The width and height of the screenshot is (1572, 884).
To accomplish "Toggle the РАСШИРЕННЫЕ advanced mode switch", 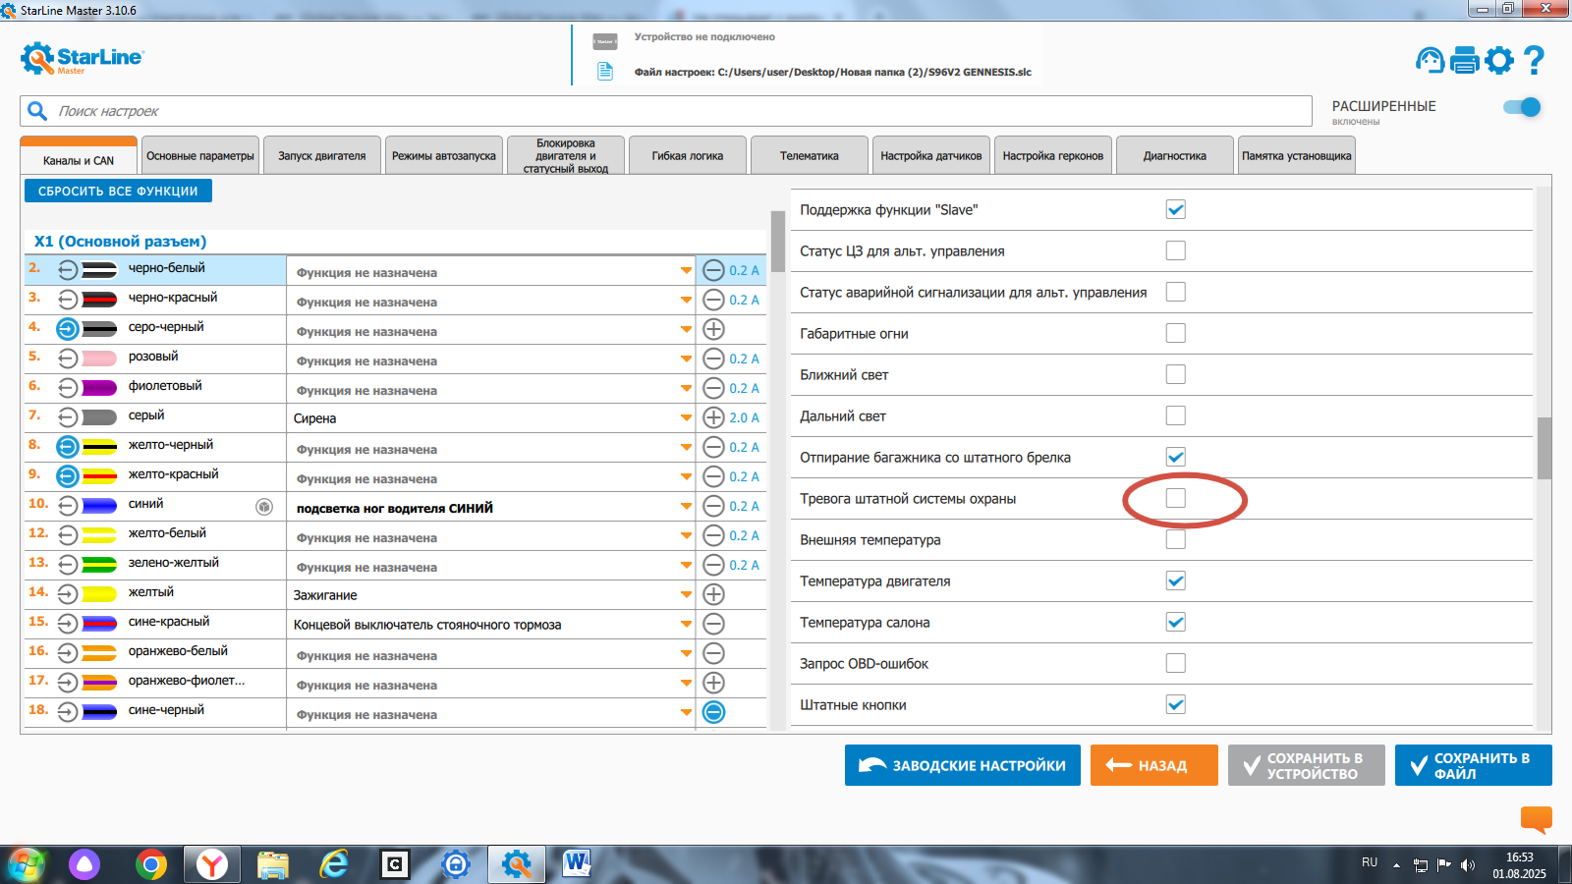I will 1522,107.
